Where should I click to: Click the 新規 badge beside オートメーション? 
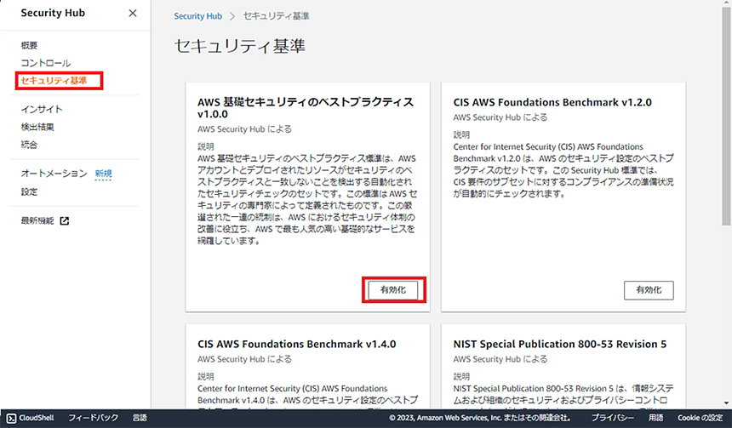click(x=103, y=174)
